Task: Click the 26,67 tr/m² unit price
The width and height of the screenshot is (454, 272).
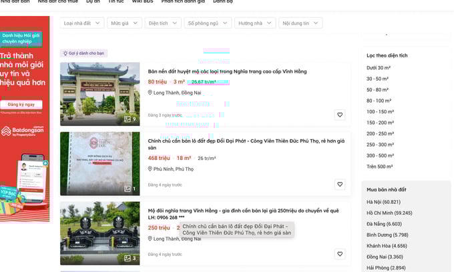Action: (x=204, y=82)
